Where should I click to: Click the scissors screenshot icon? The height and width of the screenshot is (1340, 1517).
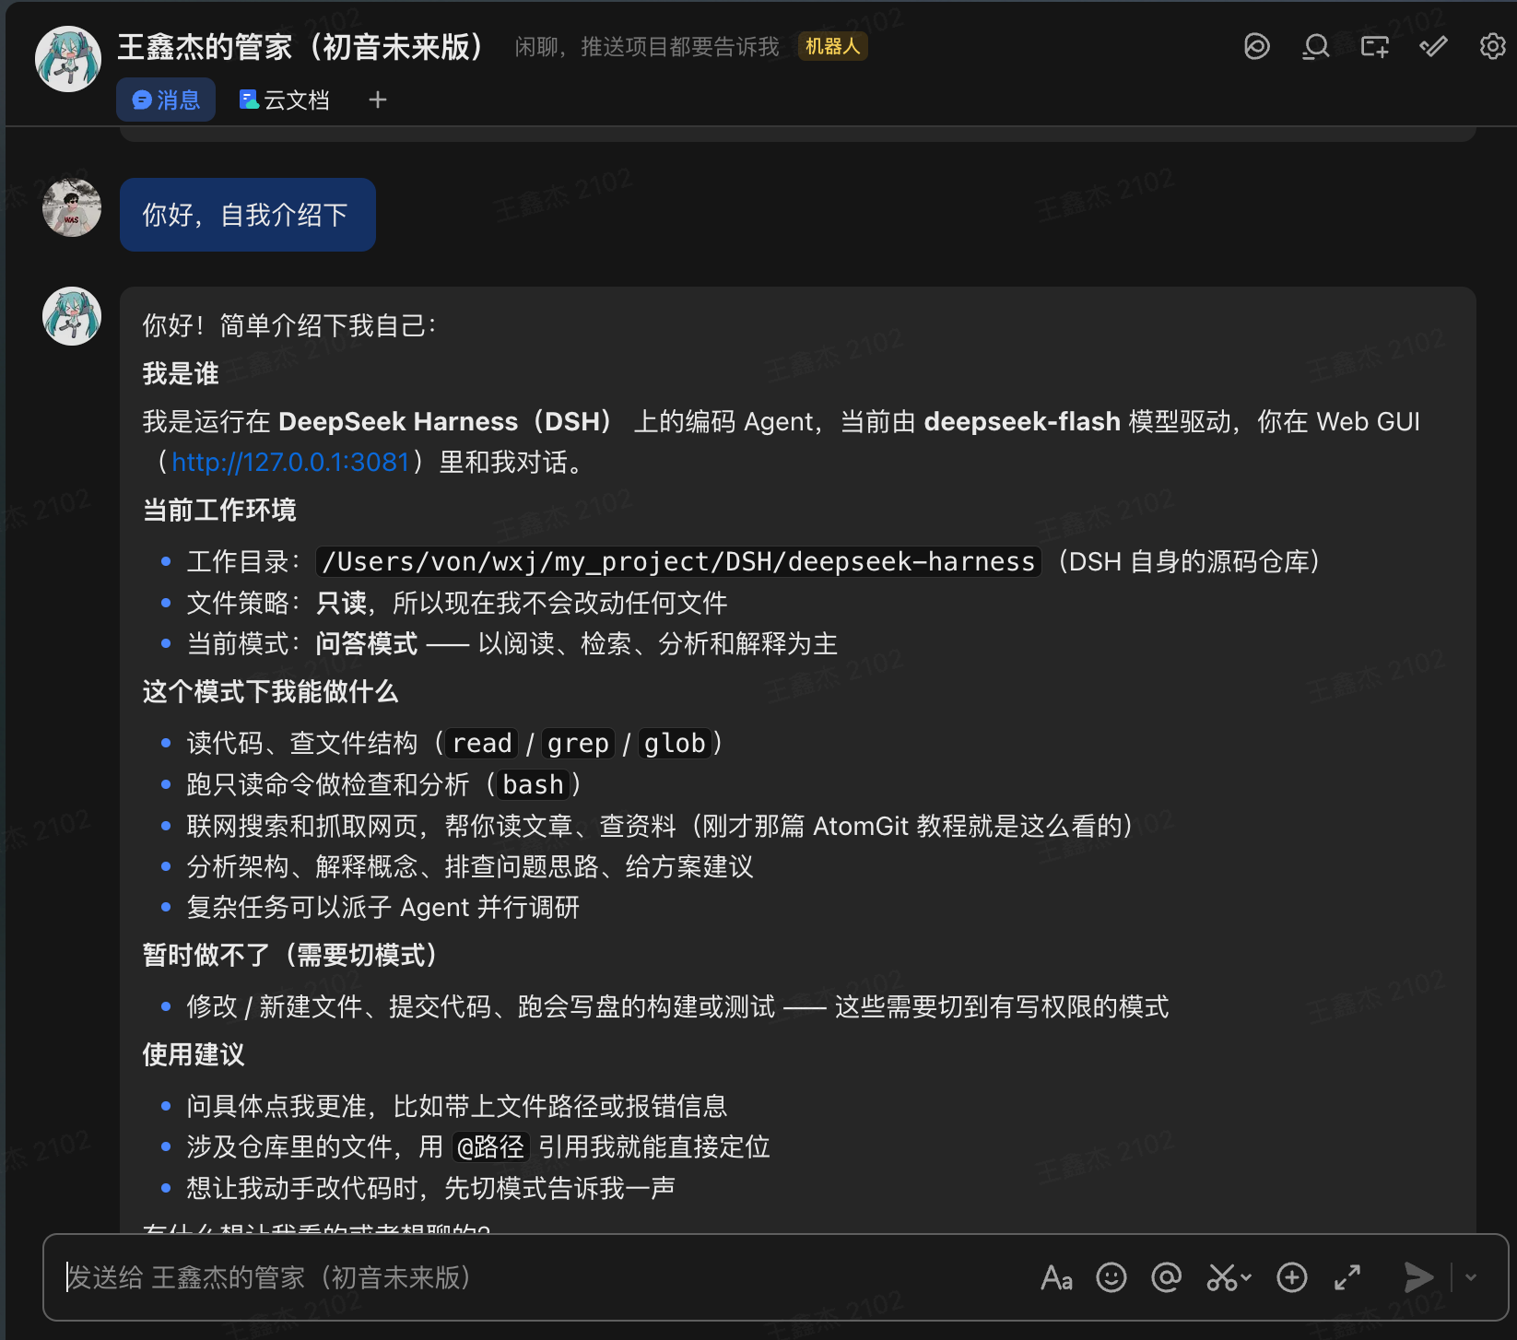click(1222, 1277)
